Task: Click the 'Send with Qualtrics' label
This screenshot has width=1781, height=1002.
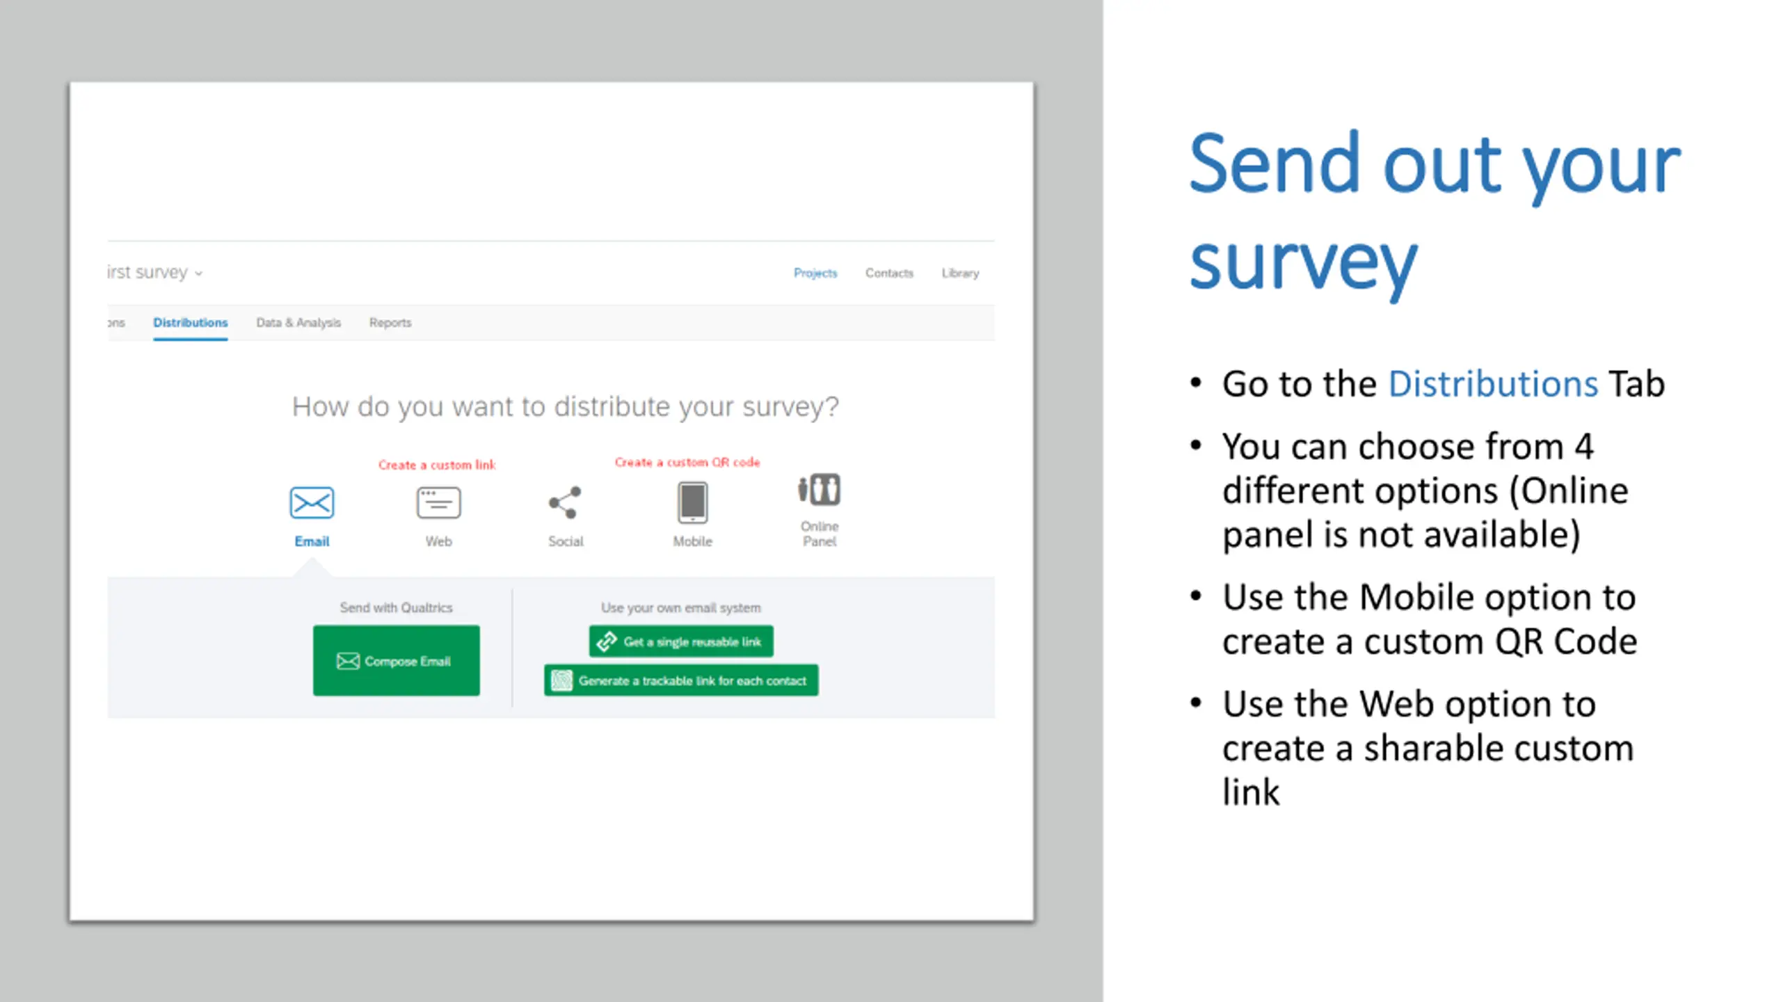Action: [x=396, y=607]
